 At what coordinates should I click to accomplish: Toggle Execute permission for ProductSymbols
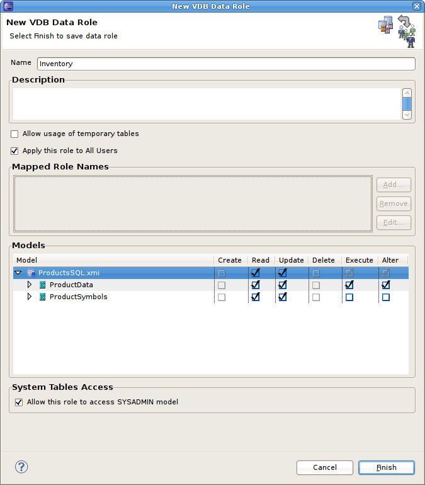[x=349, y=297]
